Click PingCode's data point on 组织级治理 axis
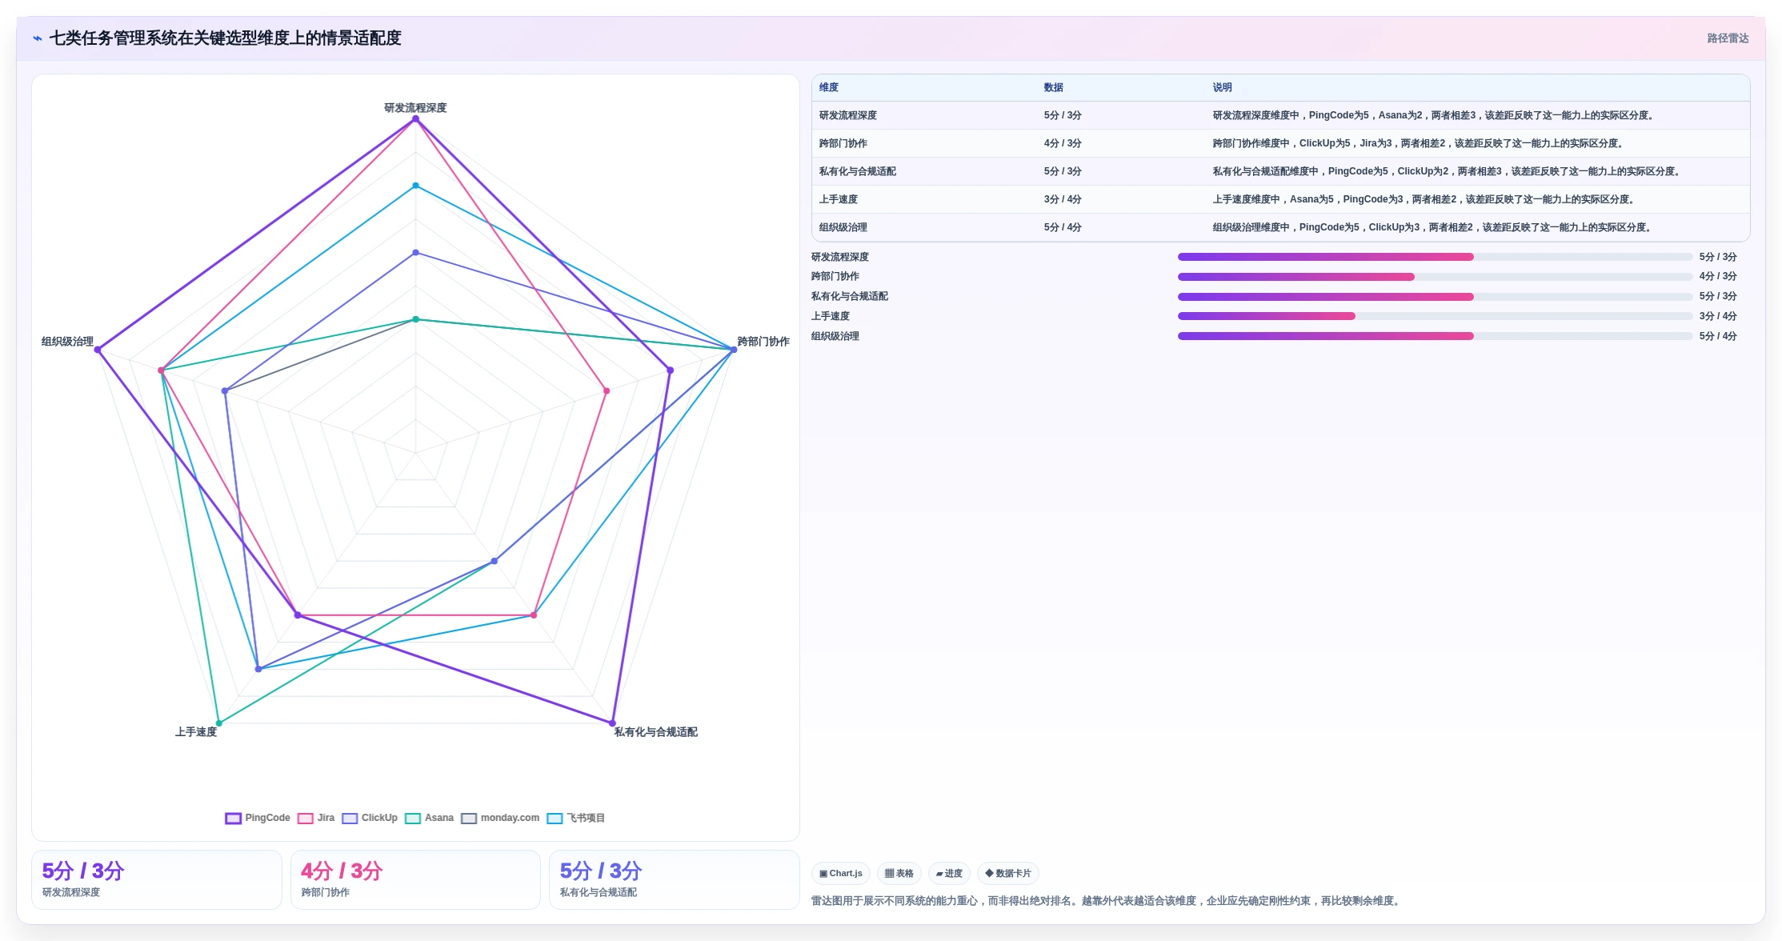 click(98, 350)
